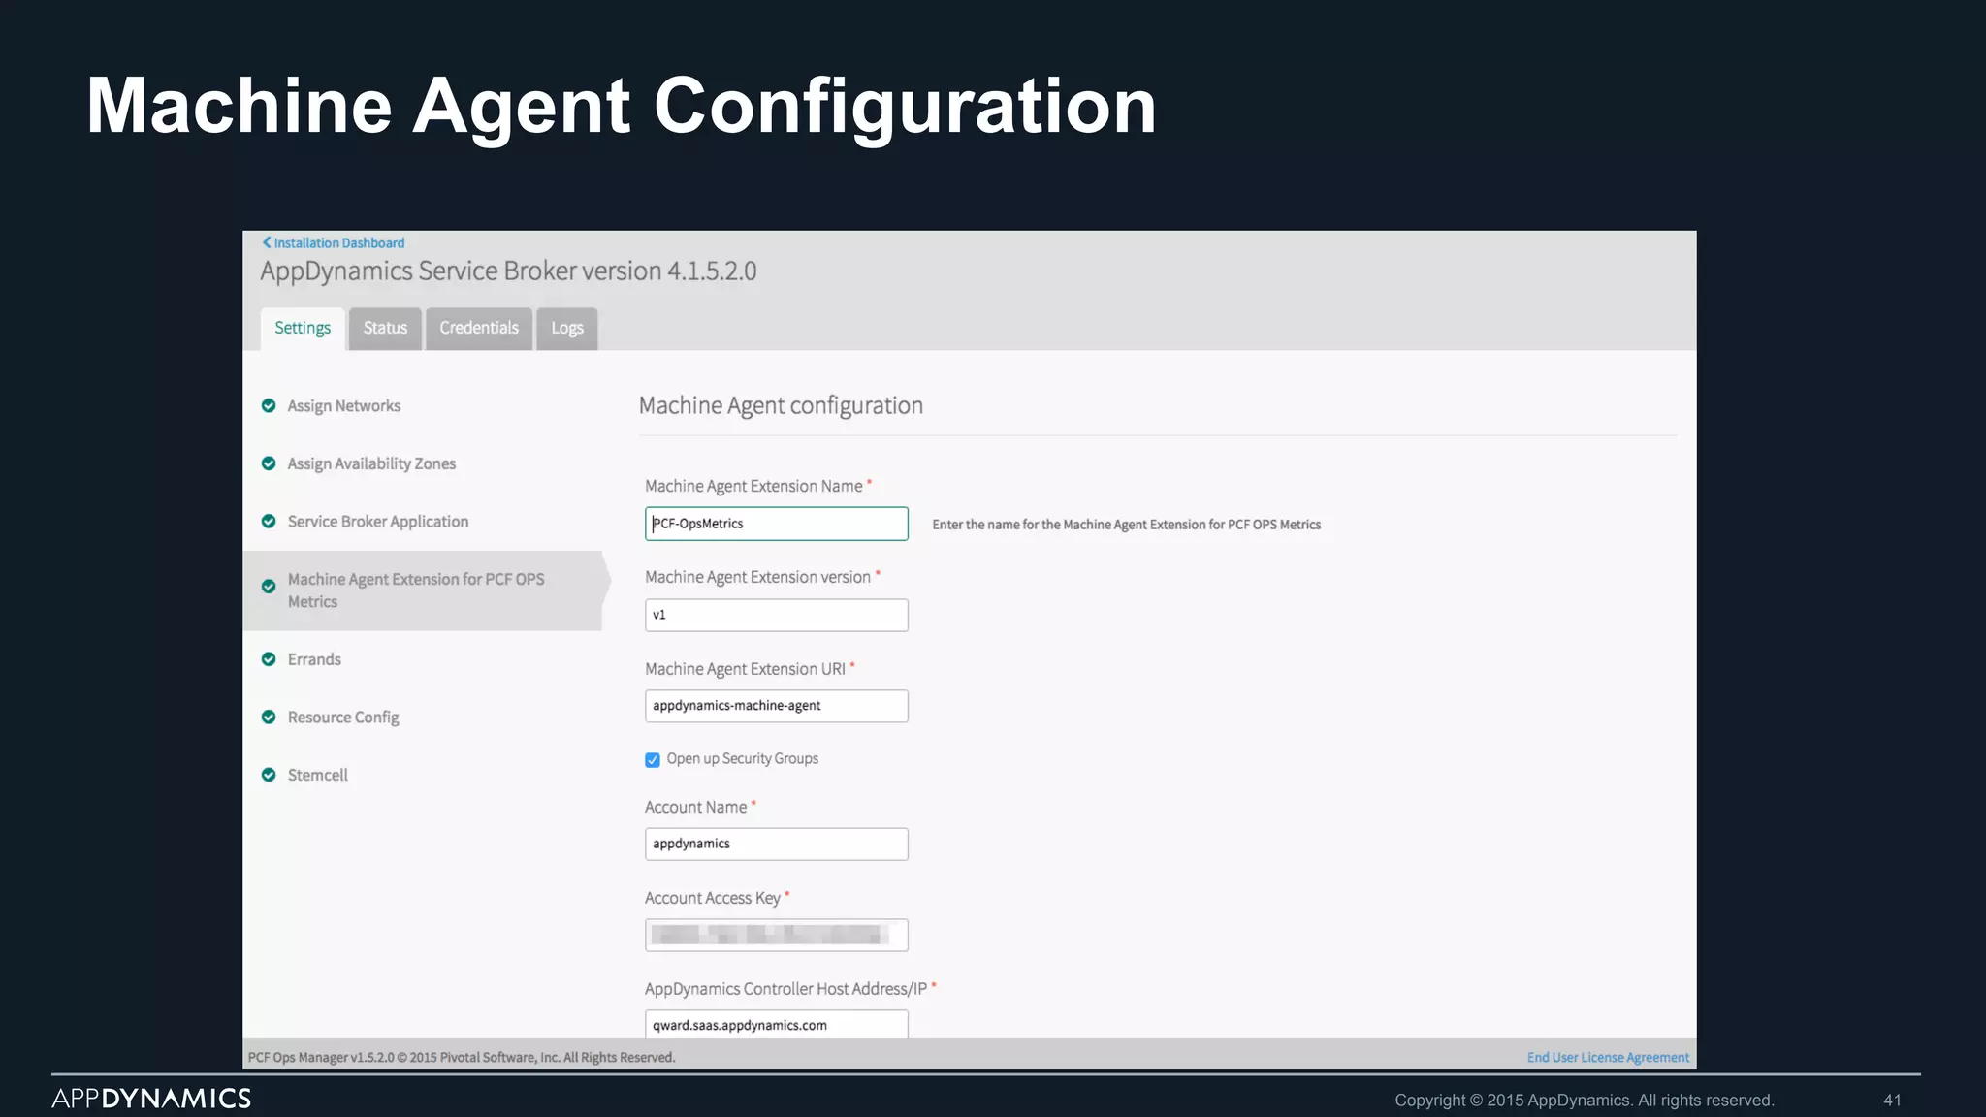Click the green check icon beside Assign Networks

tap(269, 405)
